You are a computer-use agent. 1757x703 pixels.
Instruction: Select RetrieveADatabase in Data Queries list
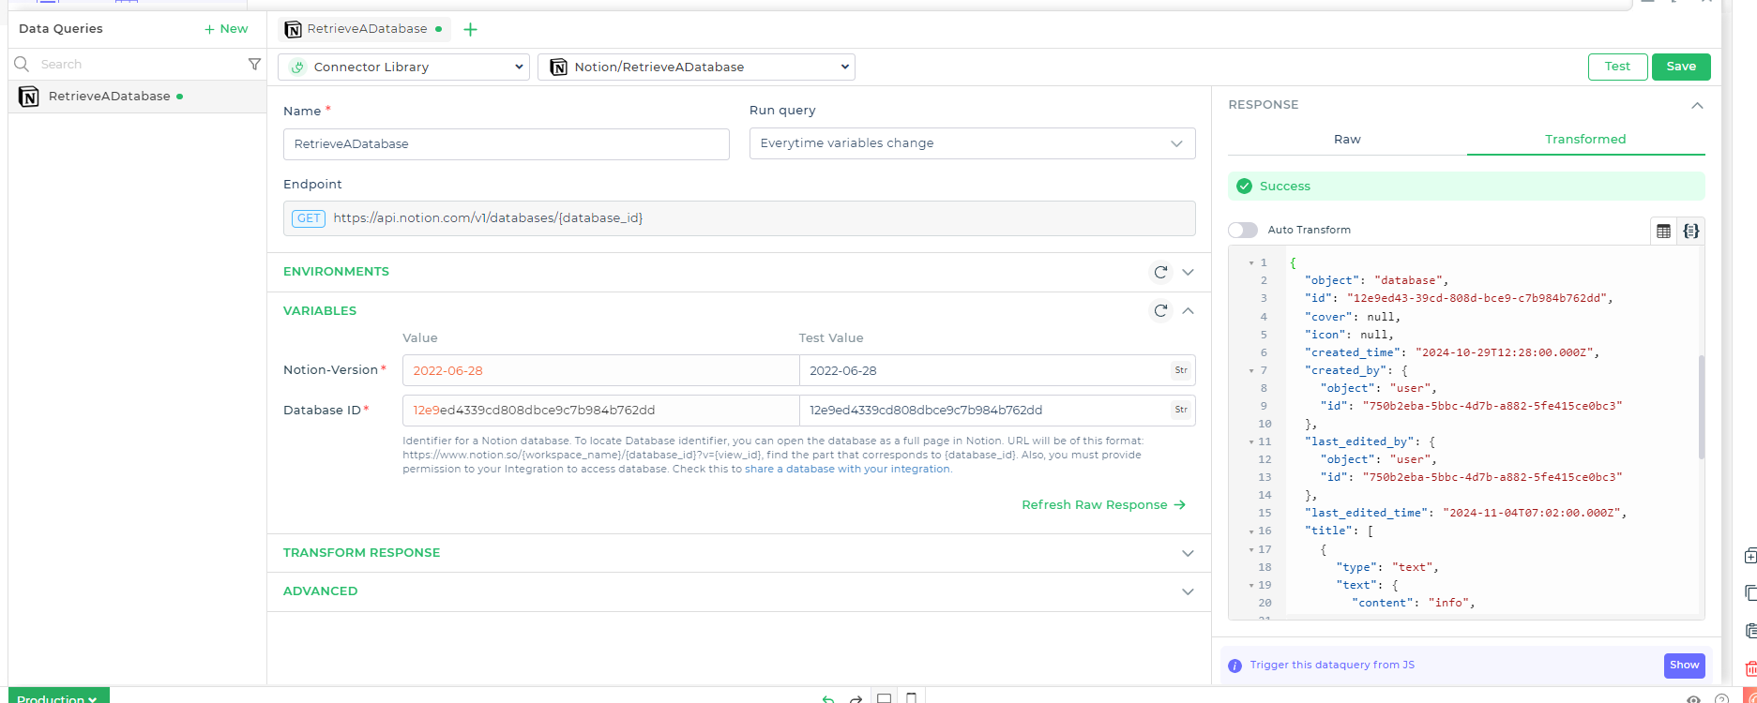click(x=137, y=97)
